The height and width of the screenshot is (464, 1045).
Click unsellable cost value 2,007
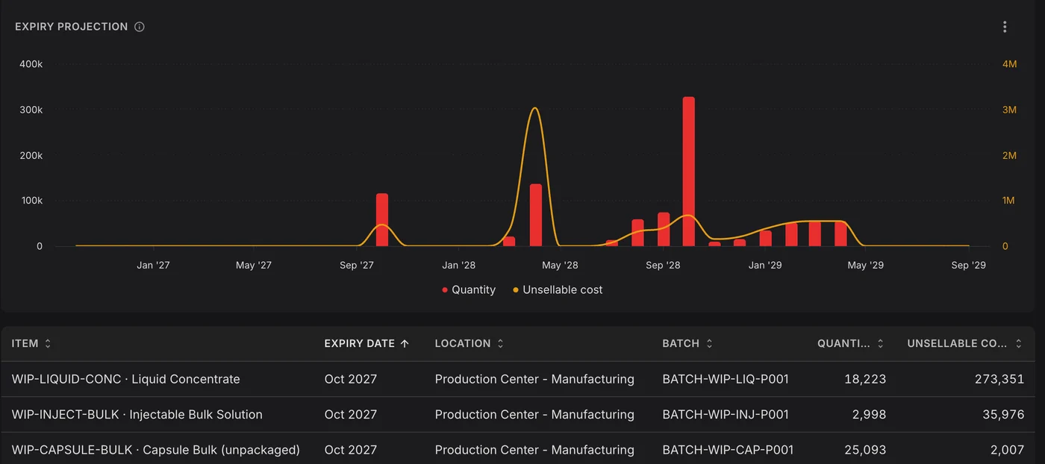click(1008, 450)
